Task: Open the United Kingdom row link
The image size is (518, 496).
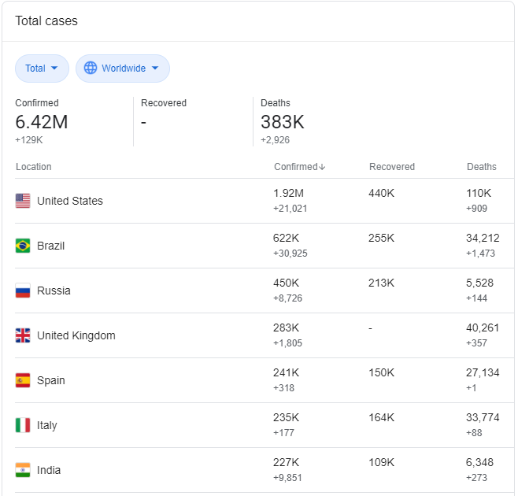Action: coord(76,335)
